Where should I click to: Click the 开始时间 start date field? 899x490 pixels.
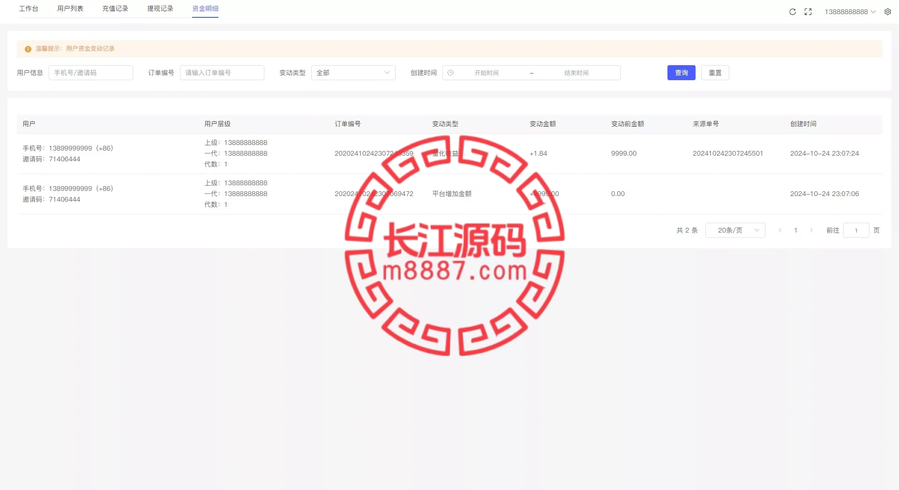[487, 73]
